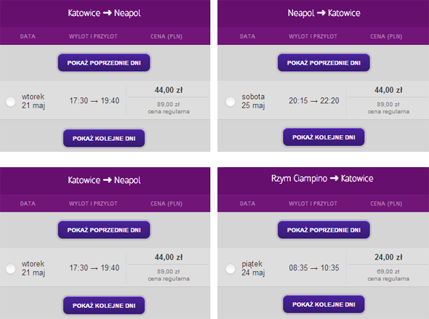Show next days for Neapol → Katowice

(324, 137)
